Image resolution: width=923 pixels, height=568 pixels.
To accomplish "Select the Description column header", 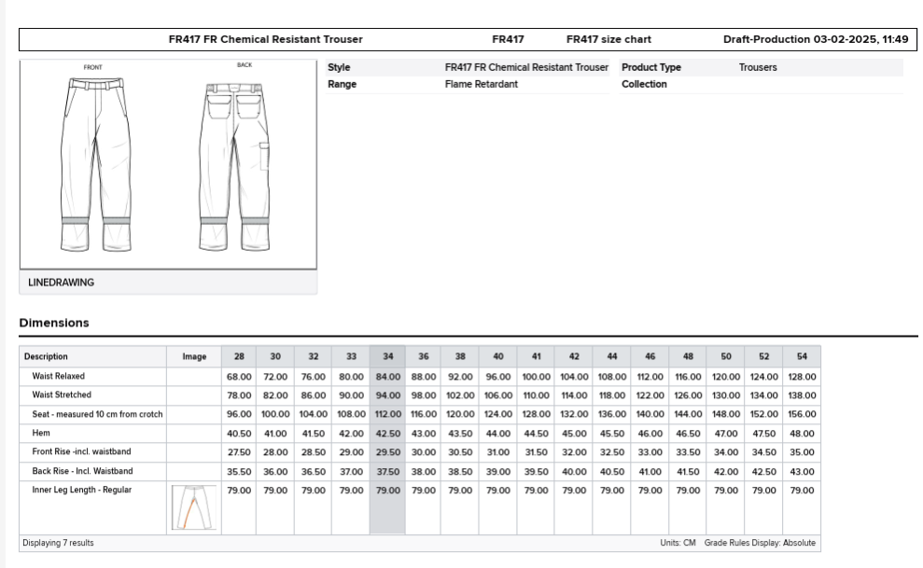I will tap(46, 356).
